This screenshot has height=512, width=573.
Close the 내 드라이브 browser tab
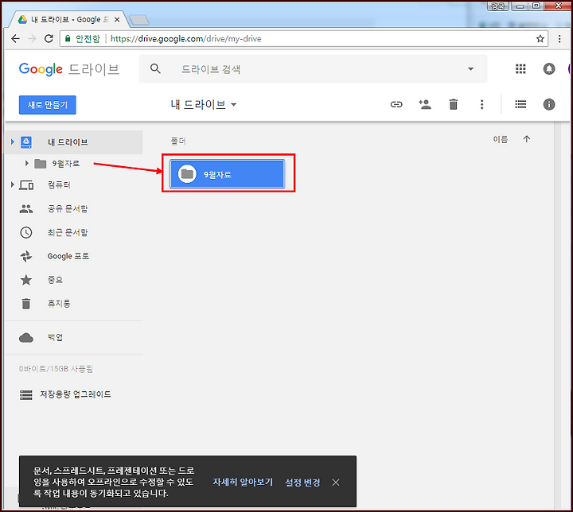point(117,20)
